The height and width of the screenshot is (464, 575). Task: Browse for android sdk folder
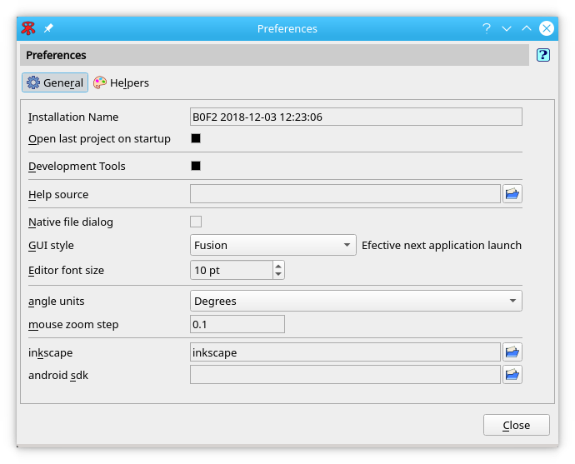[512, 375]
